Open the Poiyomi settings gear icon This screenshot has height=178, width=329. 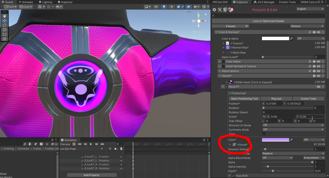coord(214,10)
